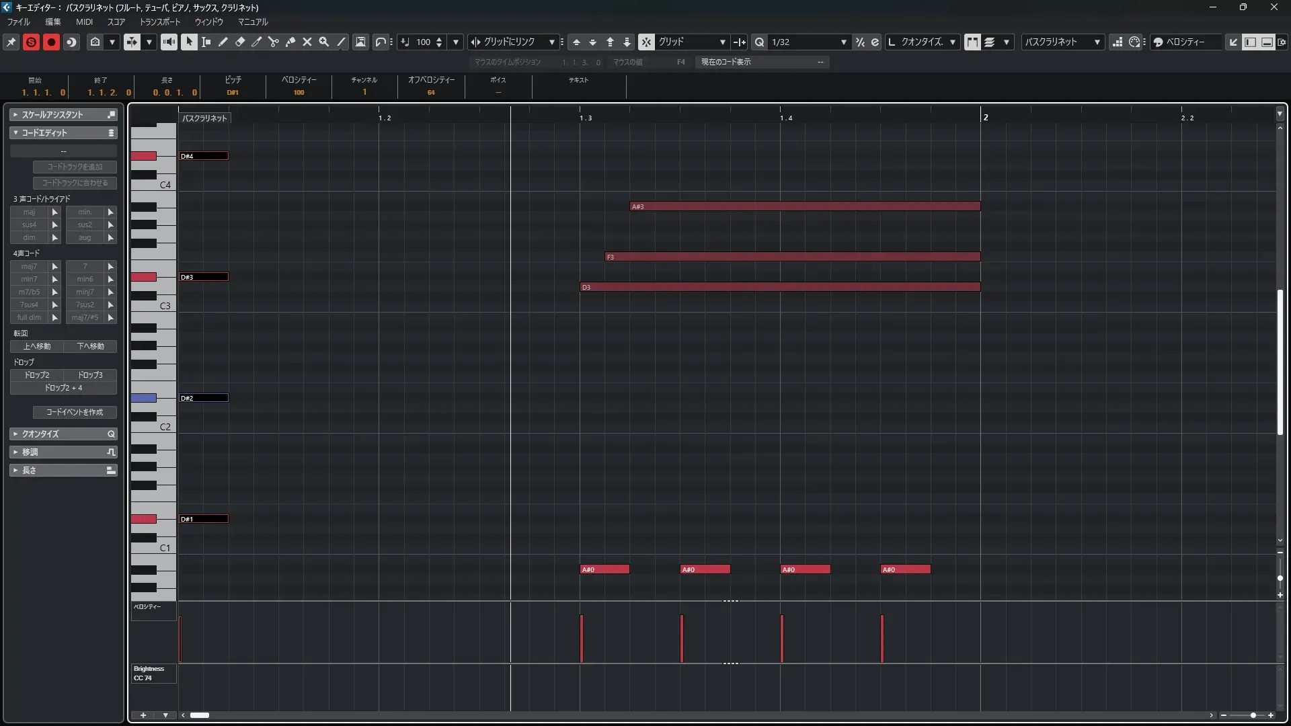
Task: Toggle Acoustic Feedback speaker button
Action: [169, 42]
